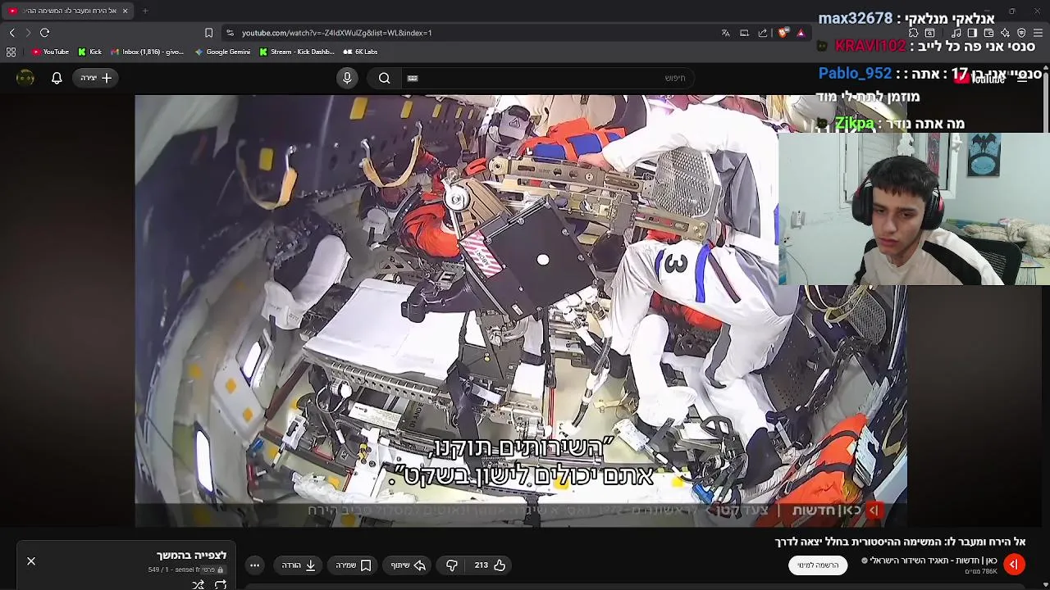Screen dimensions: 1050x590
Task: Like the video with thumbs up
Action: pyautogui.click(x=491, y=565)
